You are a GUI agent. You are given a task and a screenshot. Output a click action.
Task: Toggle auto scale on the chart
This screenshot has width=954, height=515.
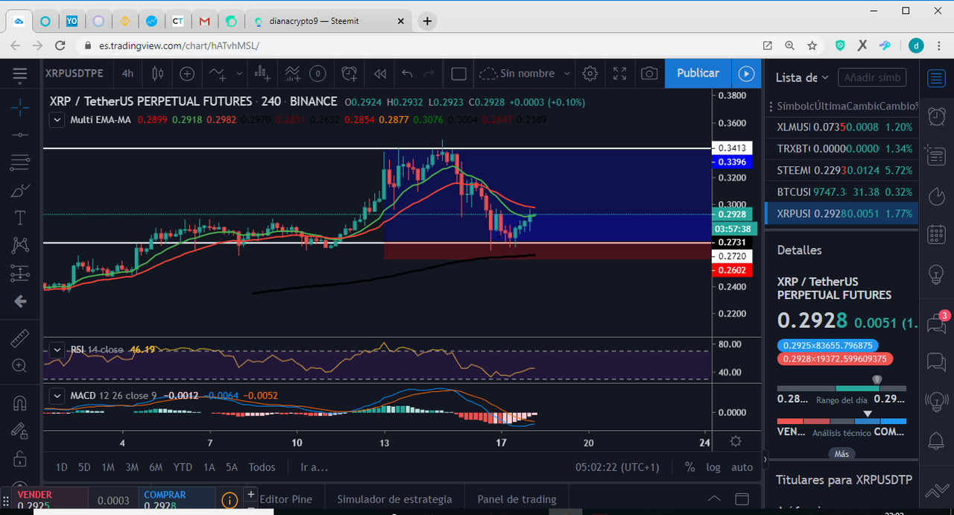point(742,467)
